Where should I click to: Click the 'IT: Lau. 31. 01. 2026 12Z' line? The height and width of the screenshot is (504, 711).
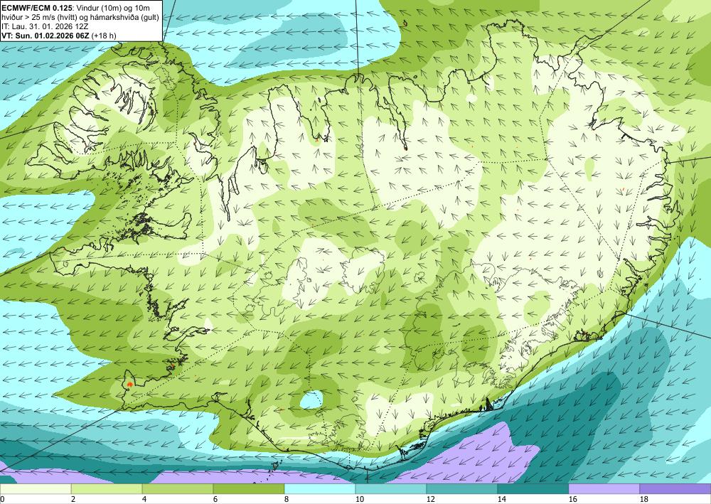[44, 26]
